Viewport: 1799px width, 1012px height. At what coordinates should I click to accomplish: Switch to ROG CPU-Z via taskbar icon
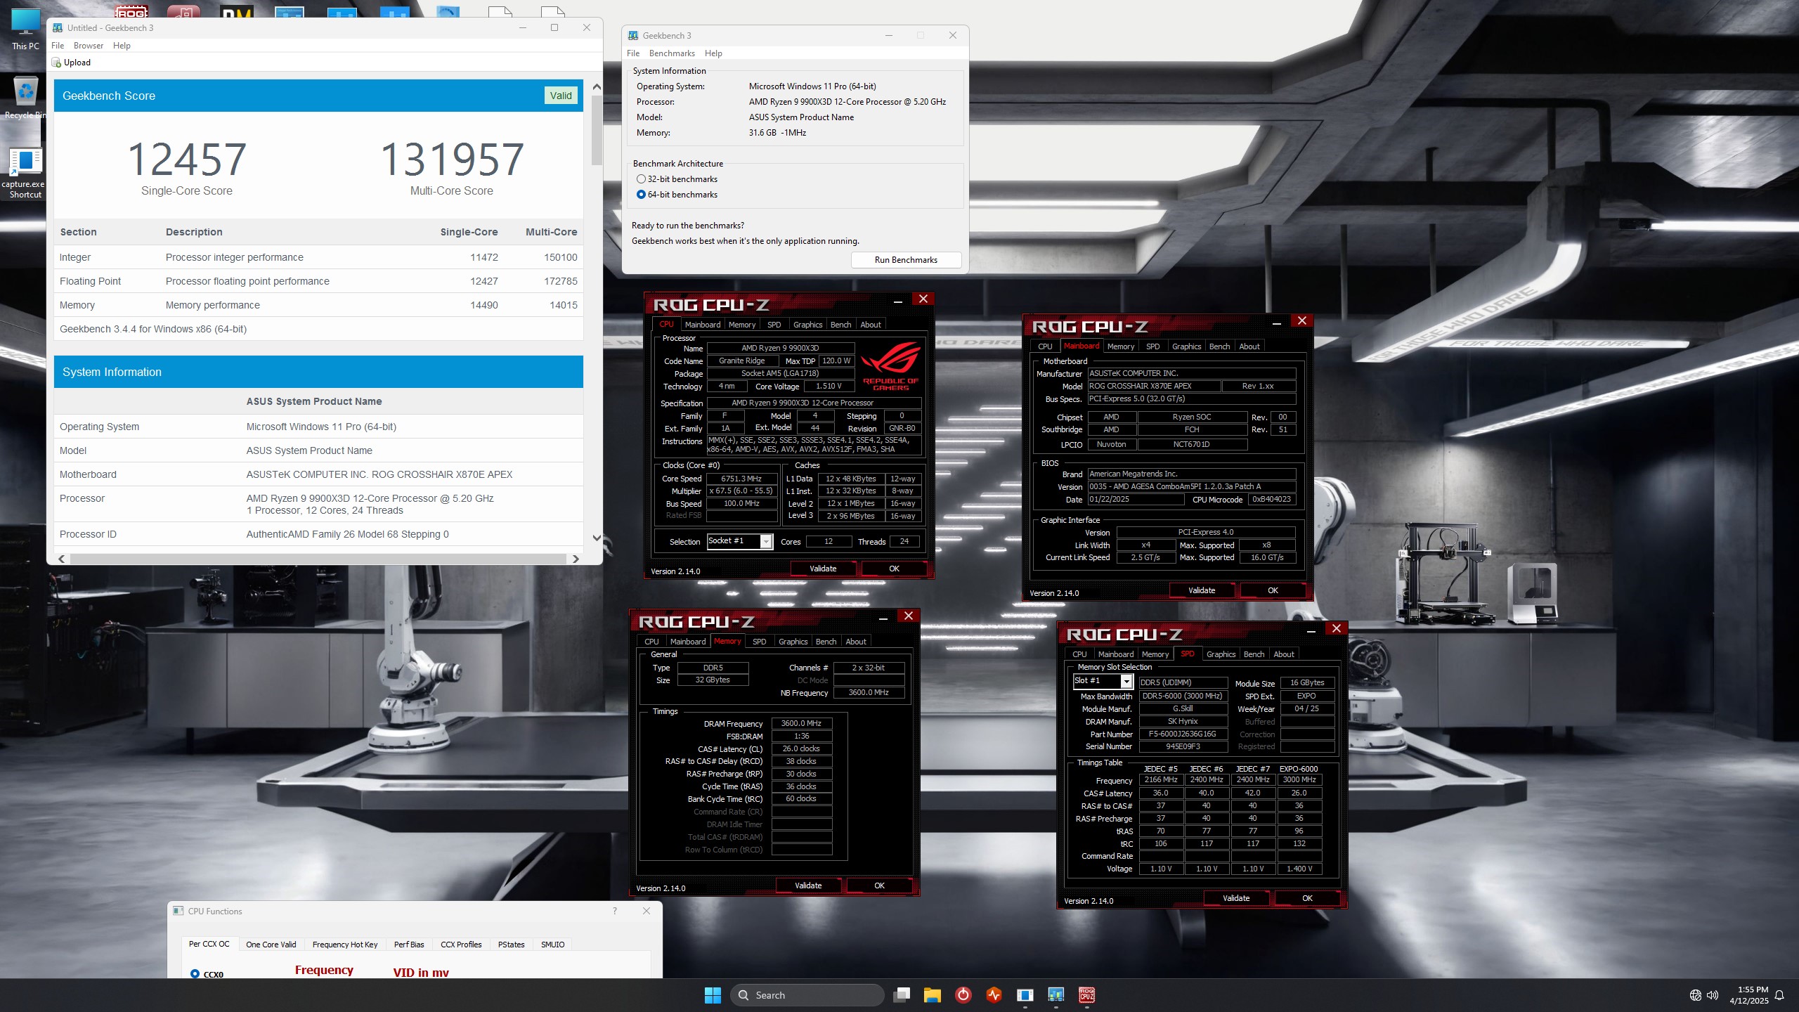pos(1087,995)
